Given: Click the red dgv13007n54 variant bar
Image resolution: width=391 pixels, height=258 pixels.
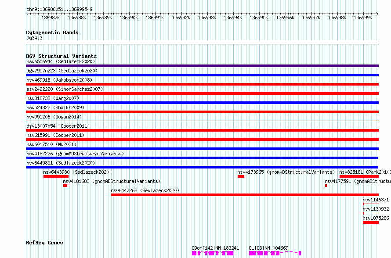Looking at the screenshot, I should pyautogui.click(x=202, y=130).
